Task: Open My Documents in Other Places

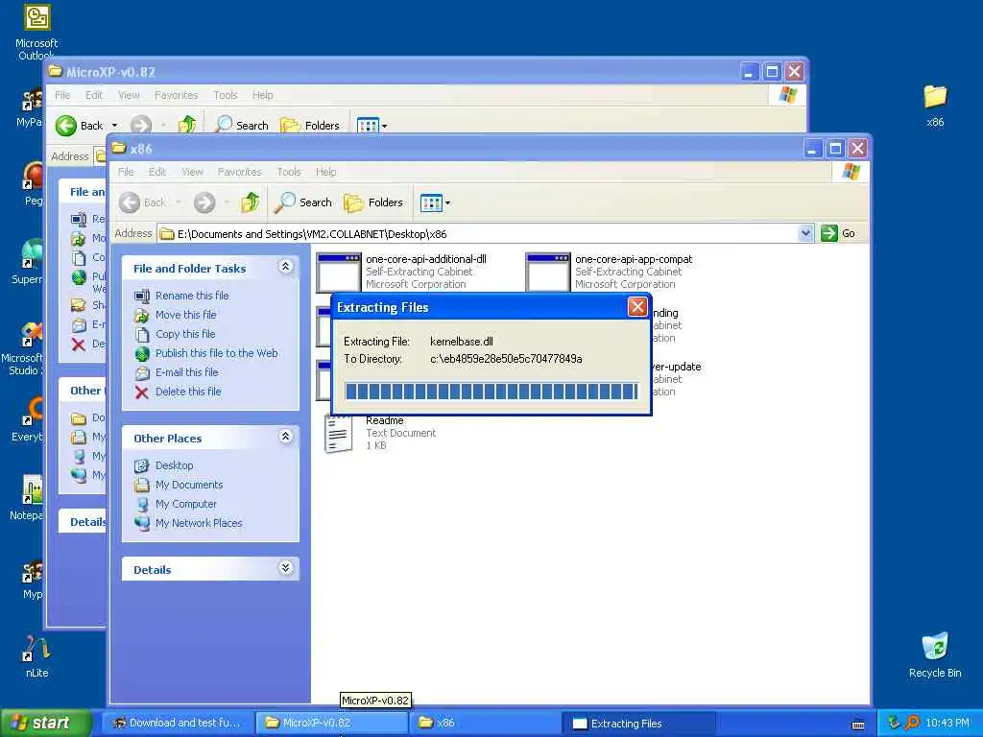Action: pyautogui.click(x=189, y=485)
